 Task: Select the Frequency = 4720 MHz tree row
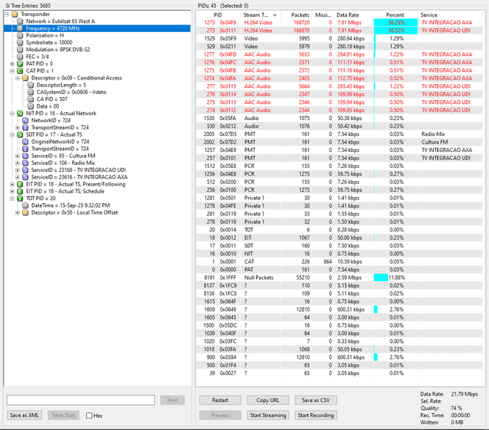point(97,28)
